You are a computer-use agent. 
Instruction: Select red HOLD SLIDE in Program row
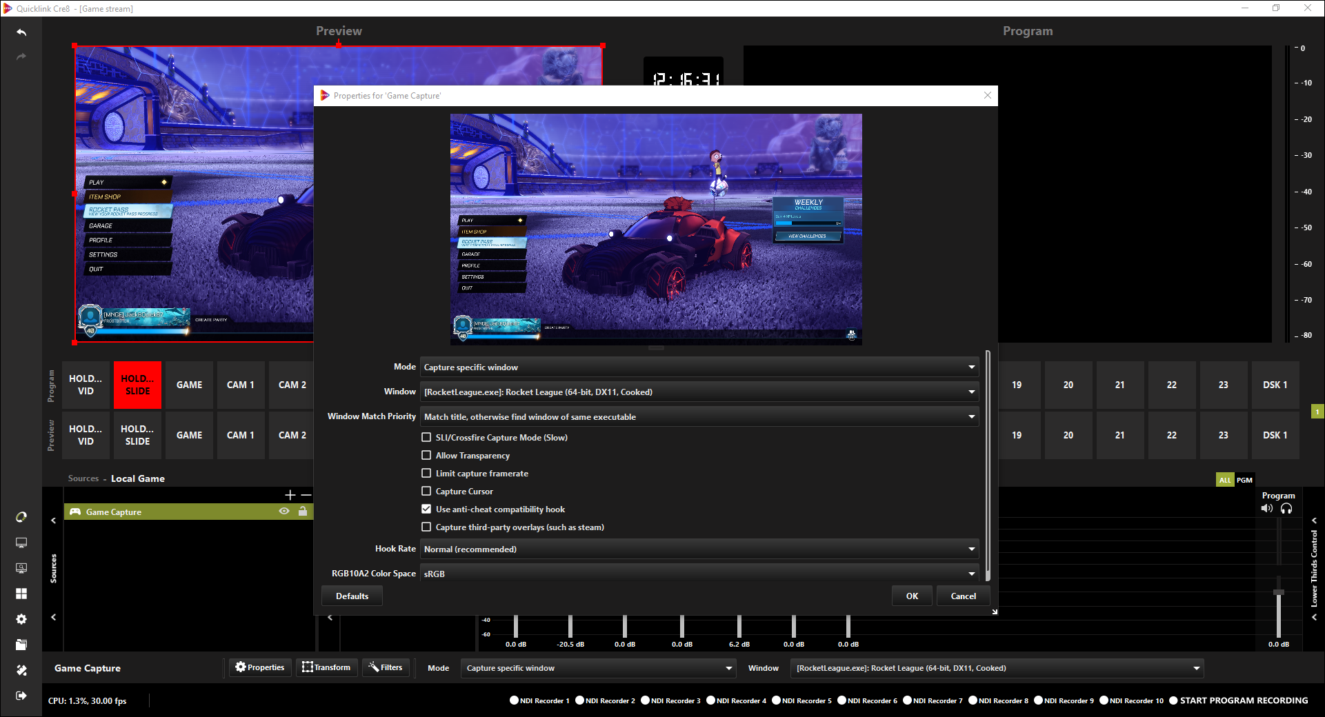pos(137,385)
